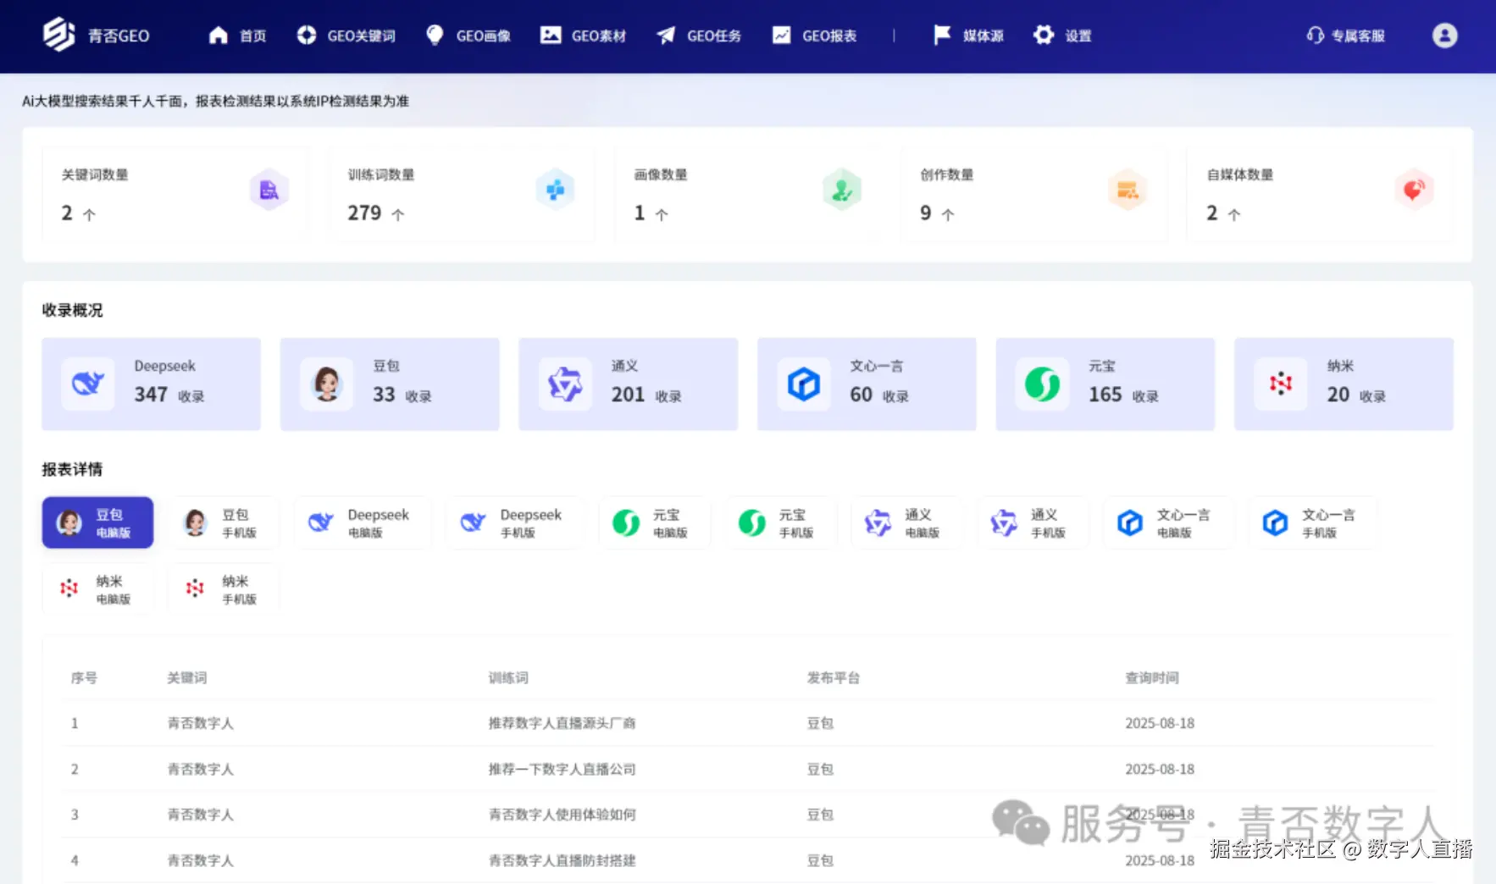
Task: Open the GEO关键词 menu
Action: 346,36
